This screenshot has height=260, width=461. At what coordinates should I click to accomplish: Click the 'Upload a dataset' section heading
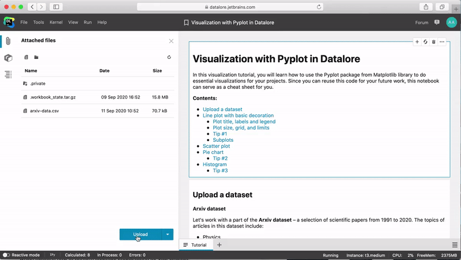[x=222, y=195]
